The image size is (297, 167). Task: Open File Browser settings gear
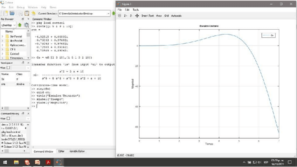[x=26, y=25]
